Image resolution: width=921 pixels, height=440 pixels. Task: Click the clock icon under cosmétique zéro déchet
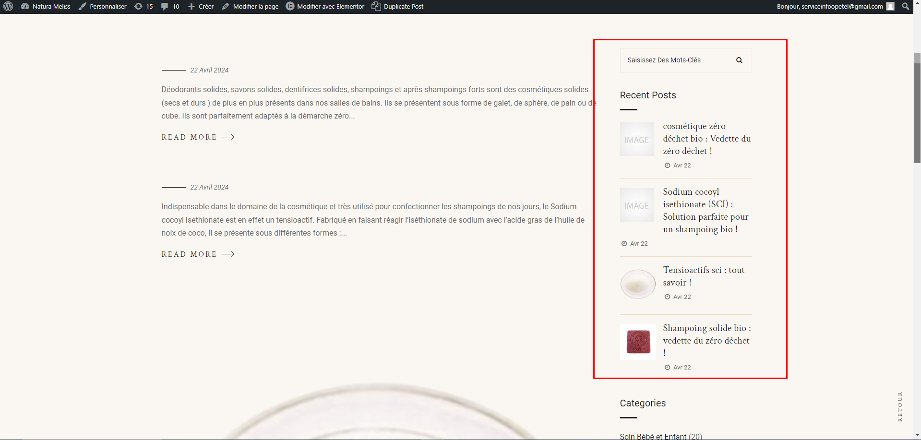pyautogui.click(x=667, y=166)
